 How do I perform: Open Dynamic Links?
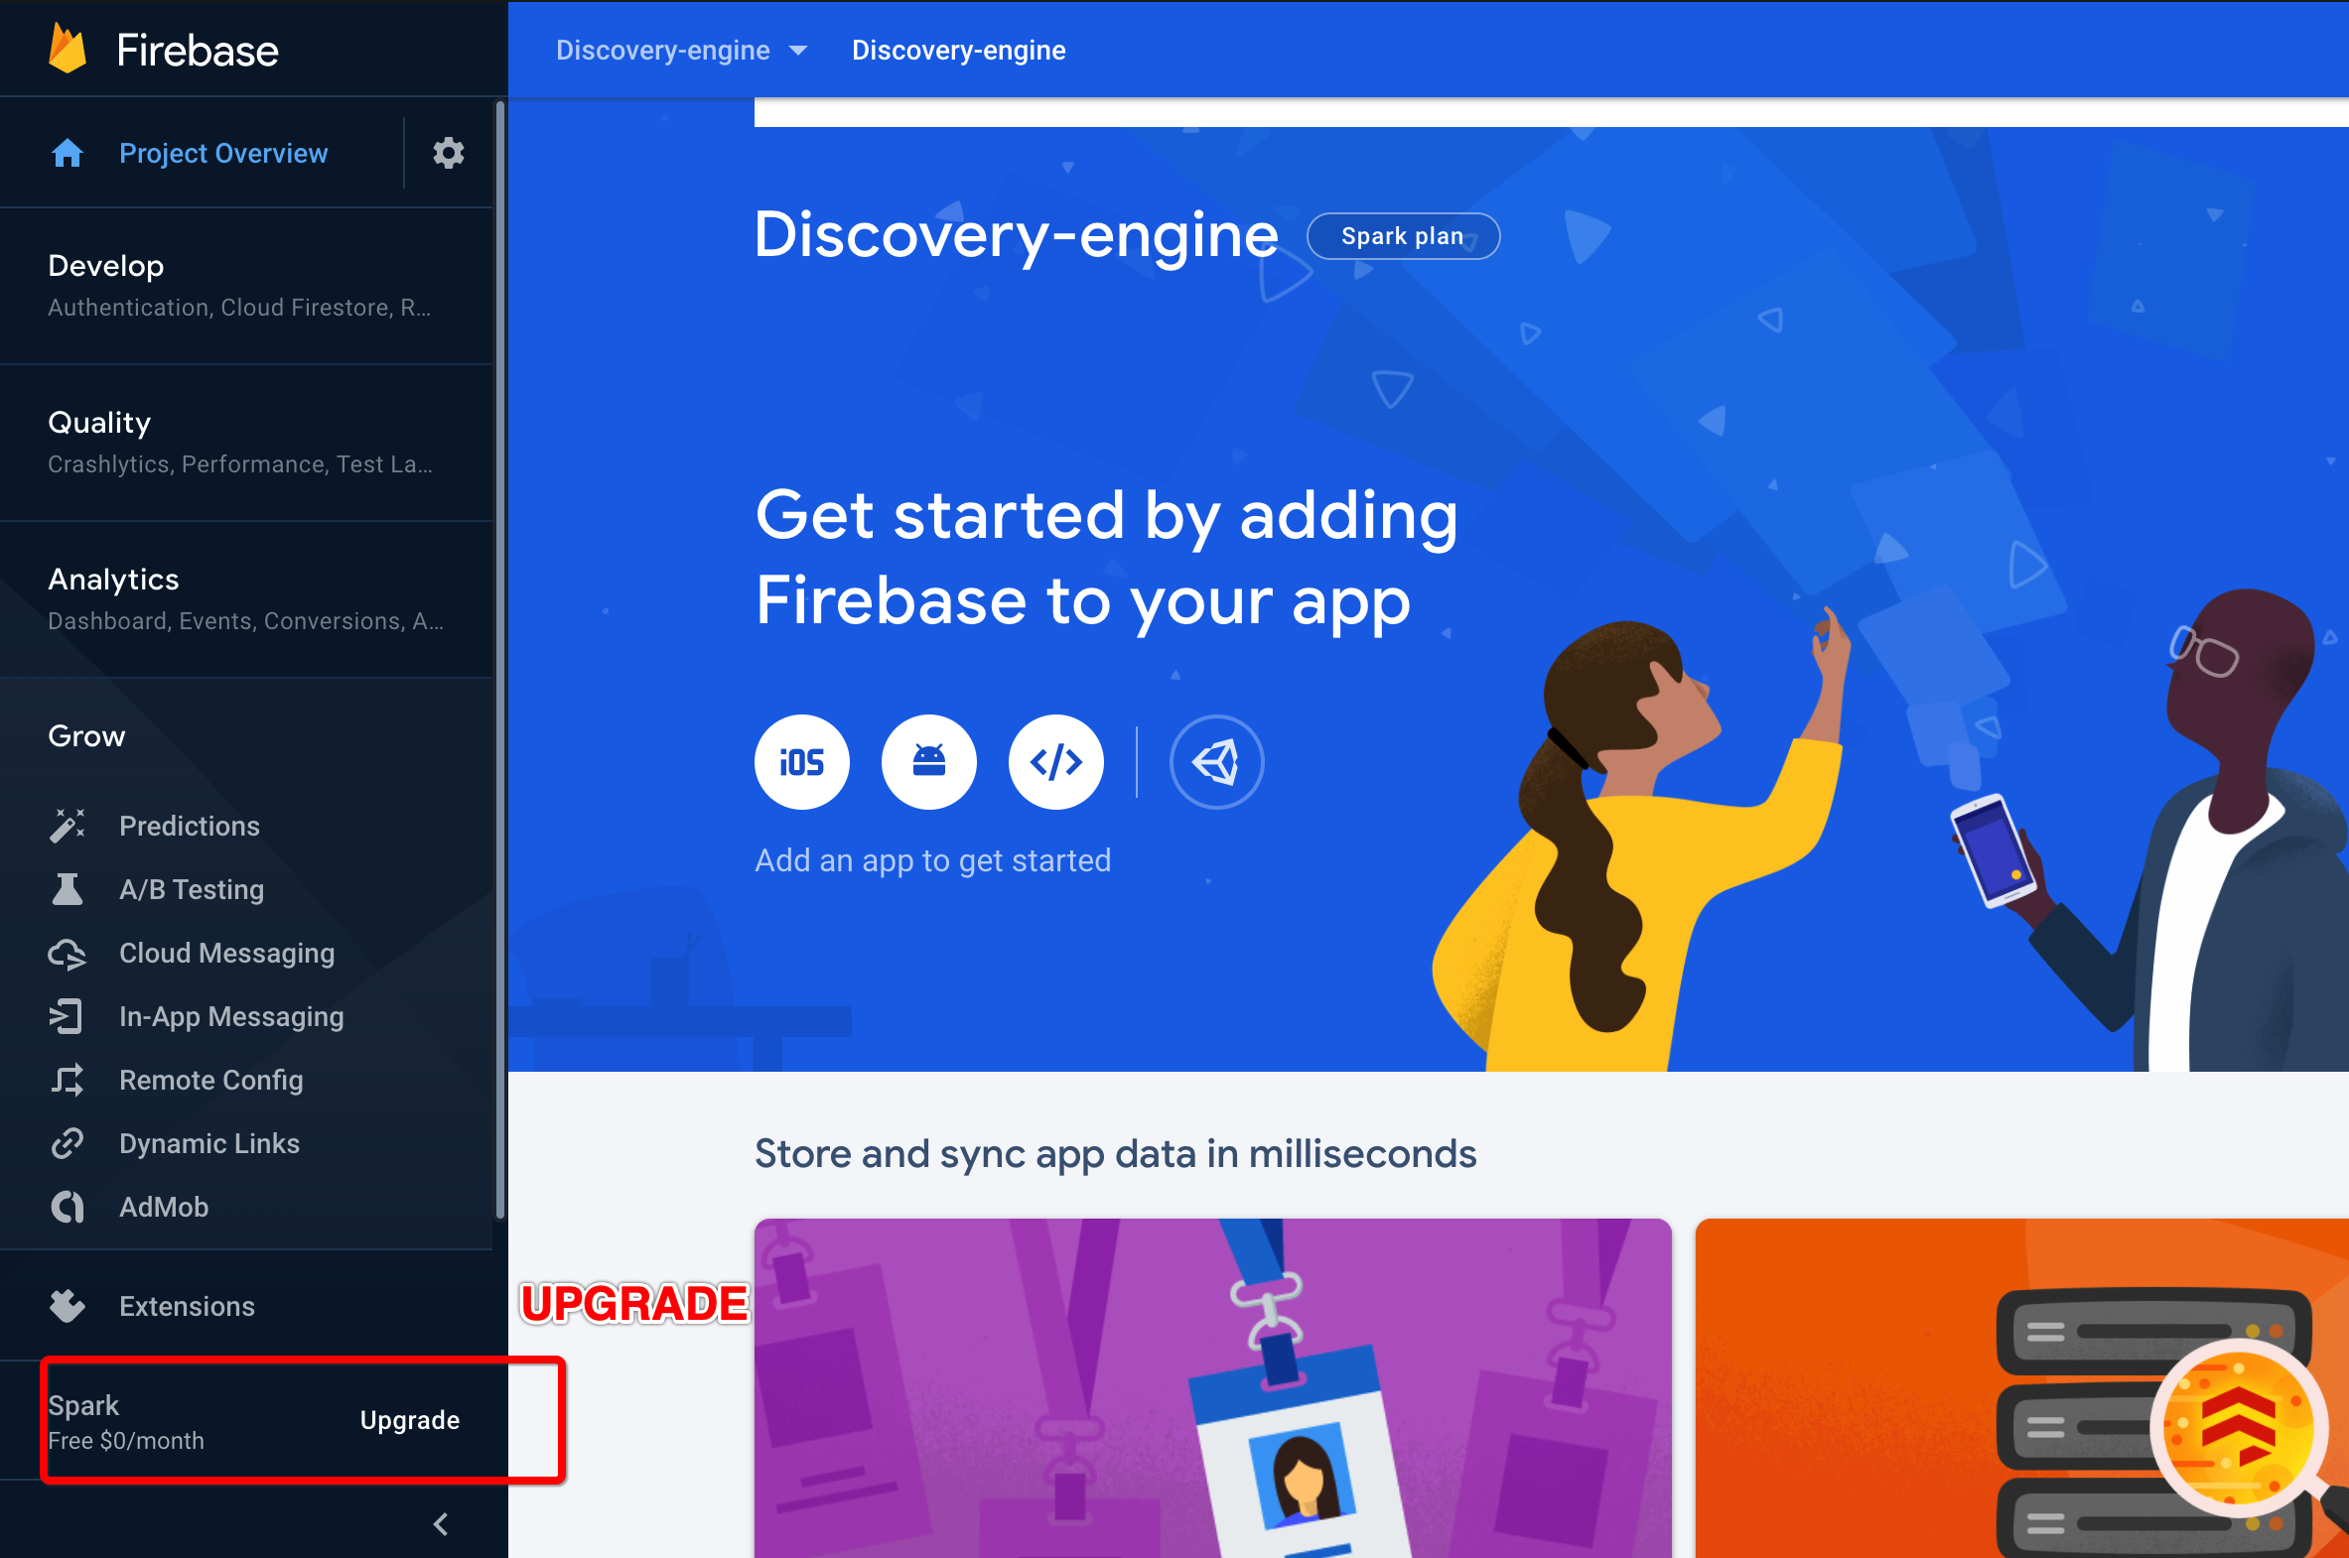[x=208, y=1143]
